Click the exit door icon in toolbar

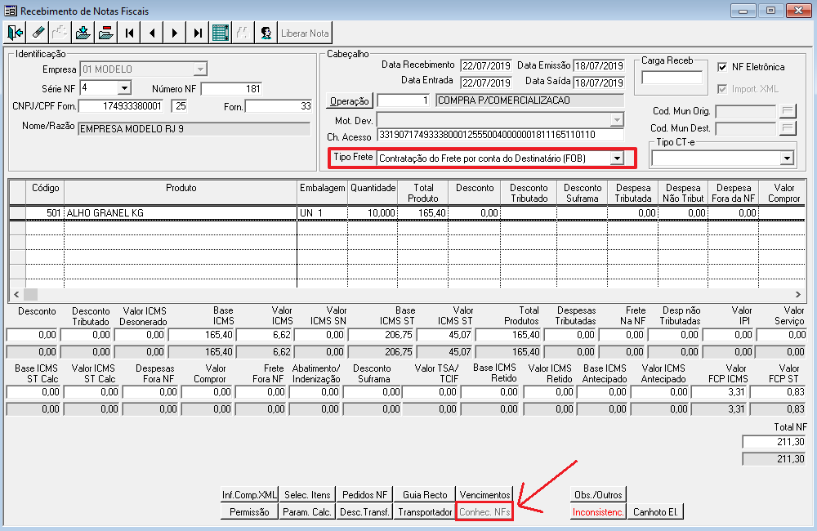[15, 33]
